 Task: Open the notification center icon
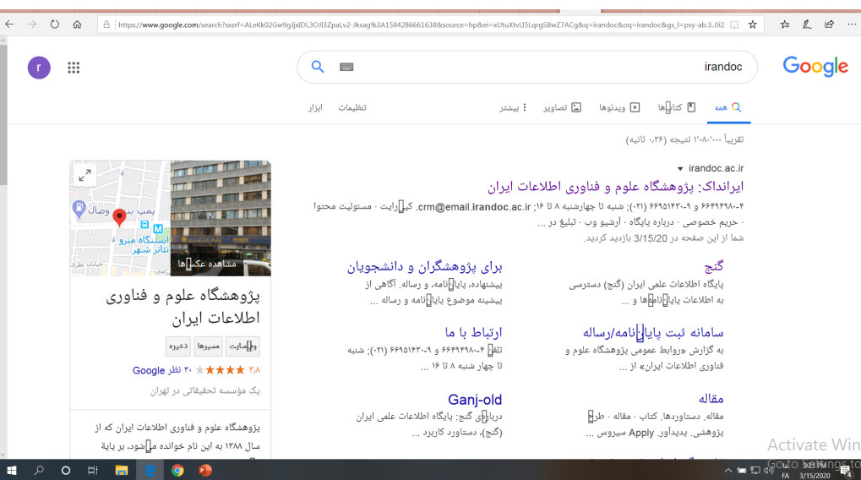click(847, 471)
